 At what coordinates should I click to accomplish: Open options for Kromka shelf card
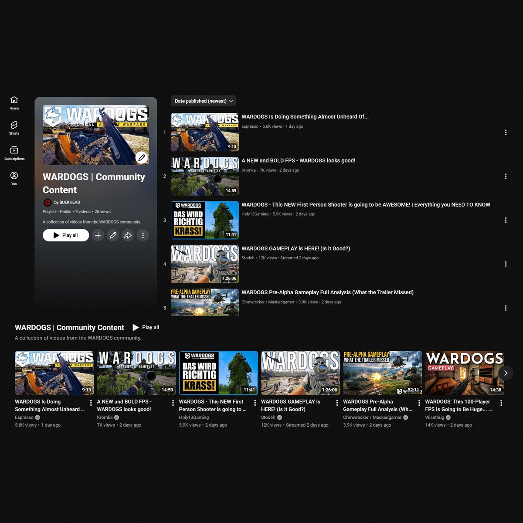click(173, 403)
